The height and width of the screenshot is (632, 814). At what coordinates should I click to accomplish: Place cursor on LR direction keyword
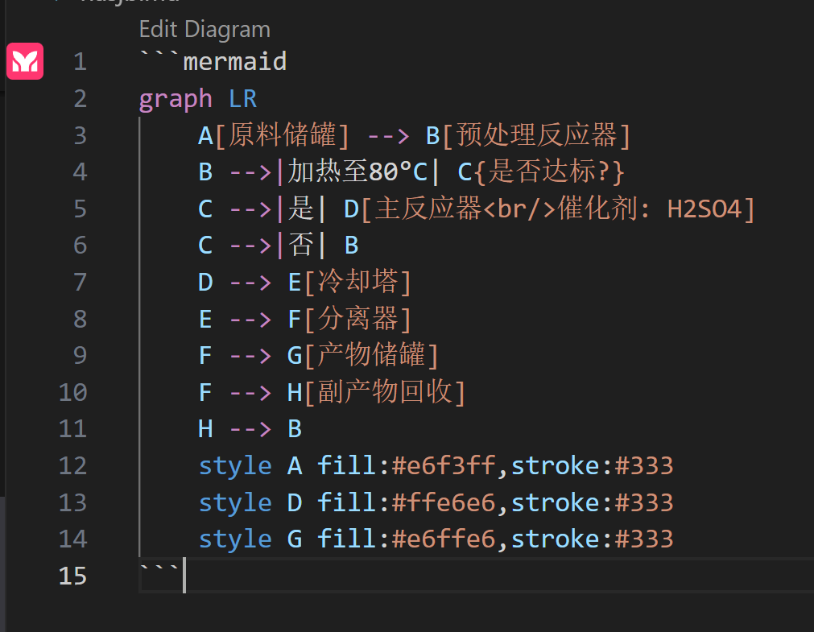(243, 99)
